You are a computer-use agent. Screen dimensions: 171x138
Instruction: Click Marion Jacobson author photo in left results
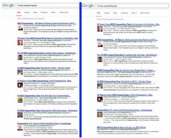(x=20, y=85)
